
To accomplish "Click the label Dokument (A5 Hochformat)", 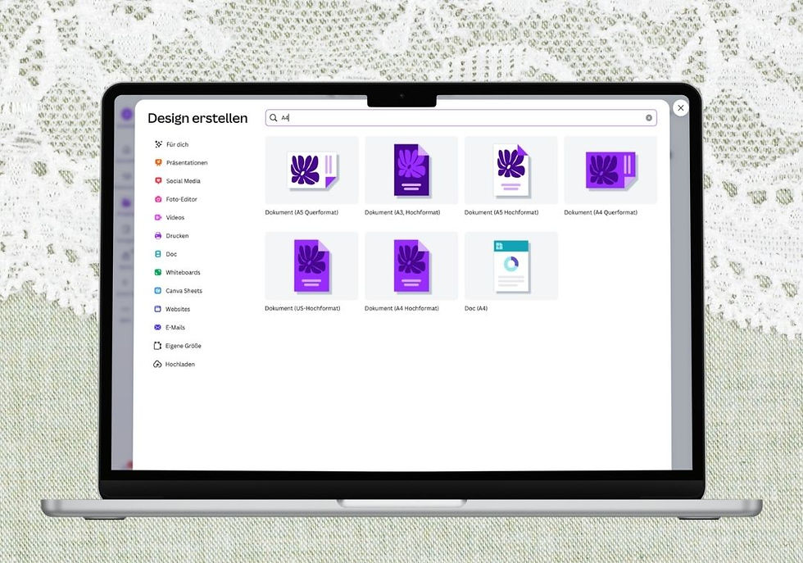I will [501, 212].
